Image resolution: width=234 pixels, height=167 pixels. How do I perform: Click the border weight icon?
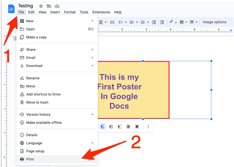182,22
